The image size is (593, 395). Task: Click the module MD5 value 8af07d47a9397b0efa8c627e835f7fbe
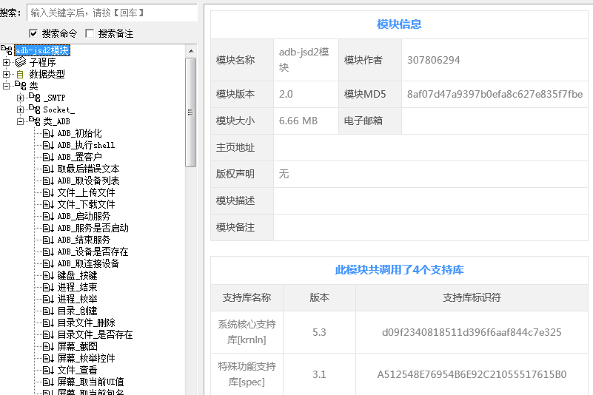point(495,94)
